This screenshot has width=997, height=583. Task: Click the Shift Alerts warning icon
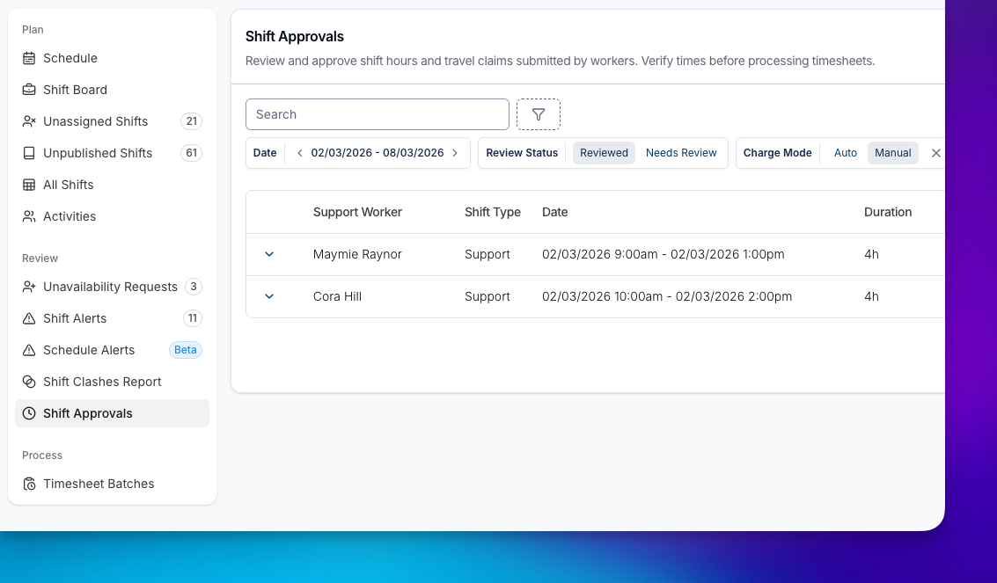click(29, 318)
